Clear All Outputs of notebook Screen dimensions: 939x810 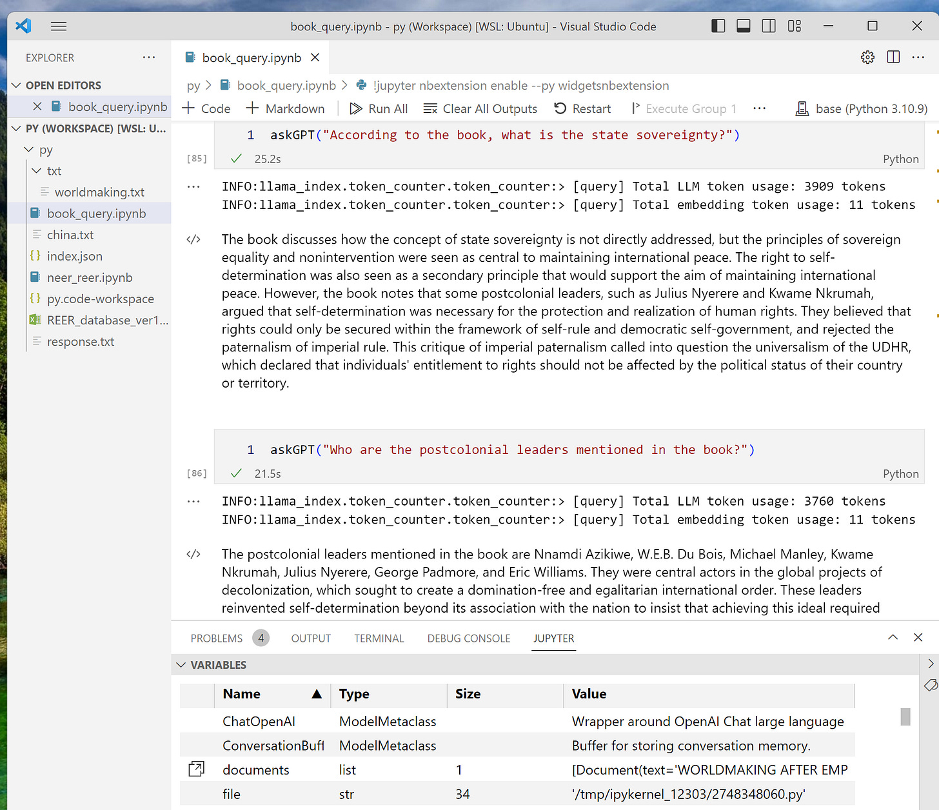(x=480, y=108)
